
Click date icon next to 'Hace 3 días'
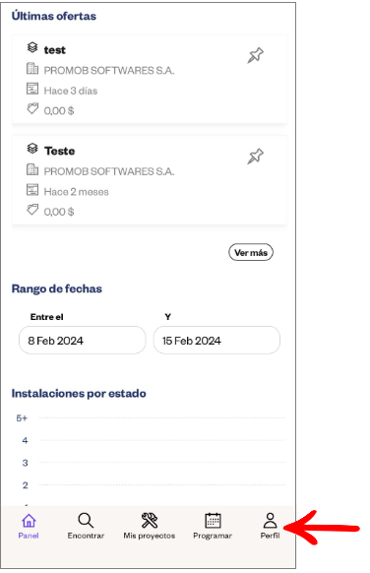pyautogui.click(x=32, y=89)
